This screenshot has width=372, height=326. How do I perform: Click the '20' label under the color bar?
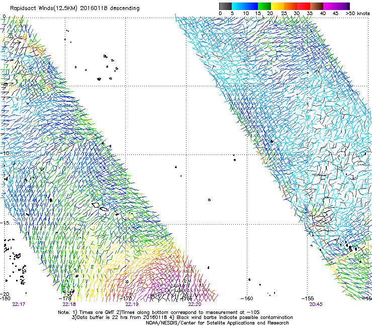270,14
